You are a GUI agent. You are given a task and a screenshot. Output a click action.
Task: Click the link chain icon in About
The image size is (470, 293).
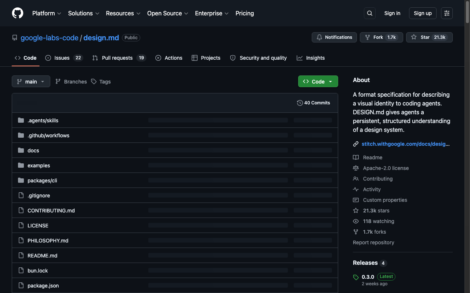coord(356,144)
